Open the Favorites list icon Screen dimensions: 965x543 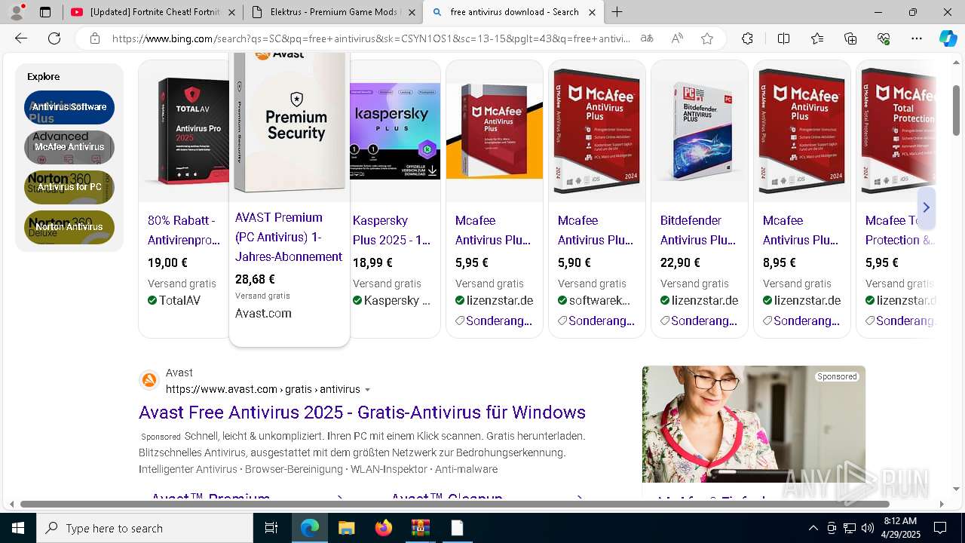[x=817, y=38]
